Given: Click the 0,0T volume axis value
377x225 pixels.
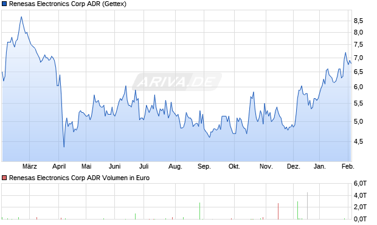Looking at the screenshot, I should [x=360, y=219].
